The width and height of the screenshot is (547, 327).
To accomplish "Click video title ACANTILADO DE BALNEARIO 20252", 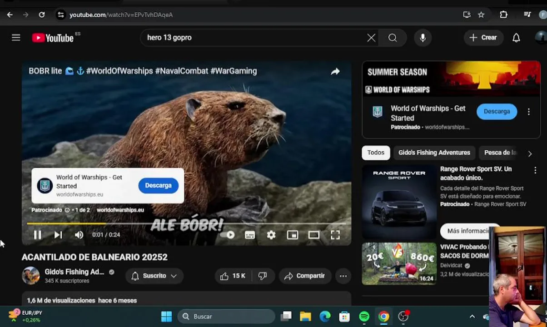I will [94, 257].
